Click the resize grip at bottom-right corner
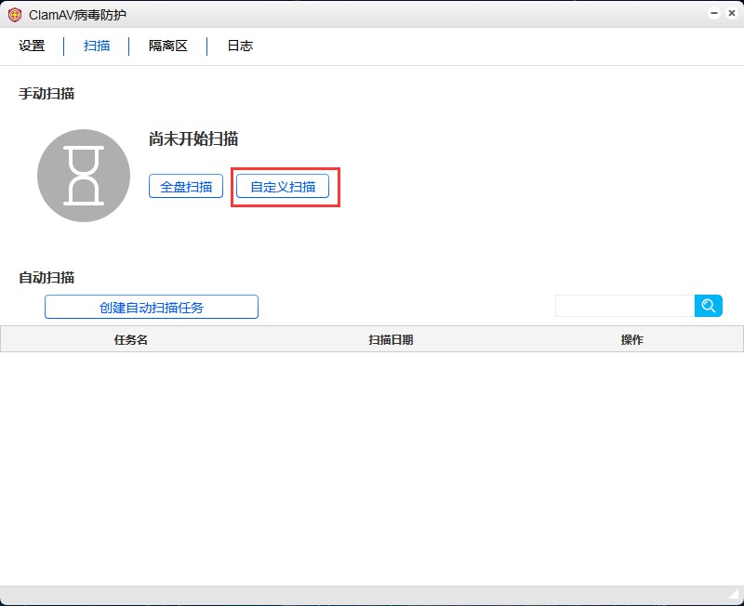The image size is (744, 606). (734, 595)
